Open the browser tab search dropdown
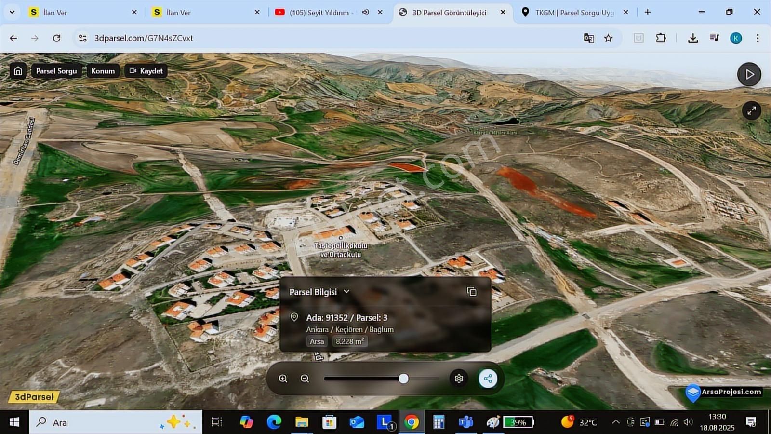 click(12, 12)
